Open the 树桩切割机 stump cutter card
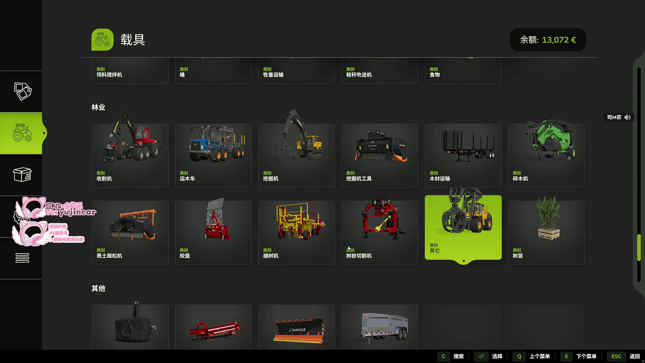 click(x=380, y=233)
